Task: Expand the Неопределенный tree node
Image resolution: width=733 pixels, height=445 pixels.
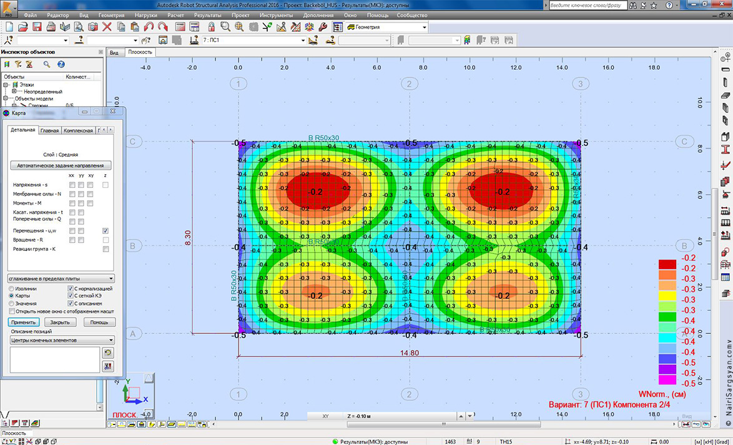Action: point(14,92)
